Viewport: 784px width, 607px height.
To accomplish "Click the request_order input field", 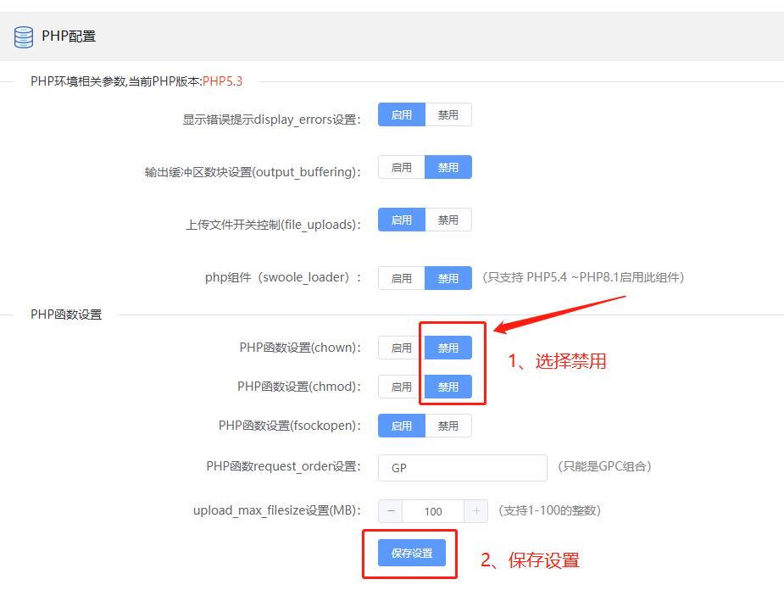I will [x=462, y=467].
